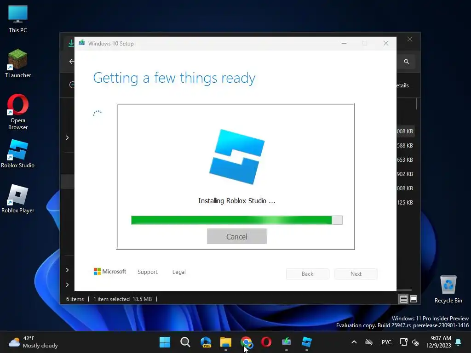Open File Explorer from taskbar
The height and width of the screenshot is (353, 471).
225,342
